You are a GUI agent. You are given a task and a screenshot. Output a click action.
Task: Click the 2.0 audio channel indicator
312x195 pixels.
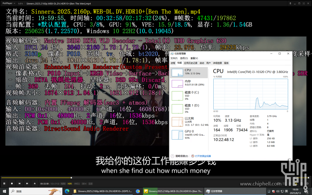pyautogui.click(x=90, y=184)
